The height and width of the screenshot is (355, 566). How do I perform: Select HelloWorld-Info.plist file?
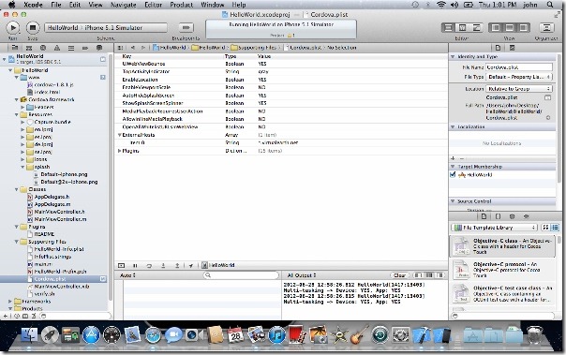[59, 249]
